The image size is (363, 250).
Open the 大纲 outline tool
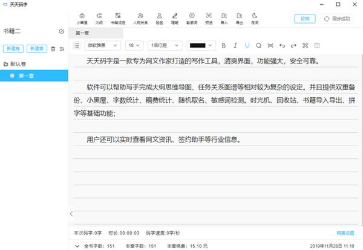pos(99,18)
